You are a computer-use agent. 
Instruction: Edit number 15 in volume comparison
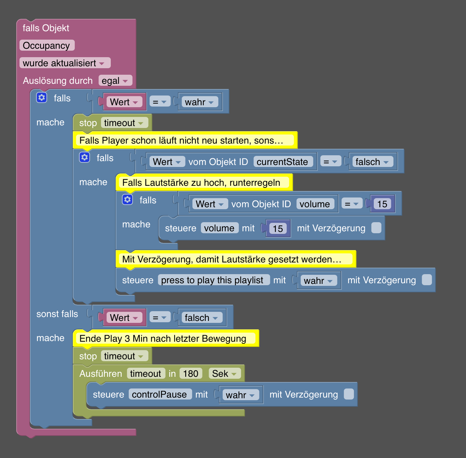tap(382, 204)
